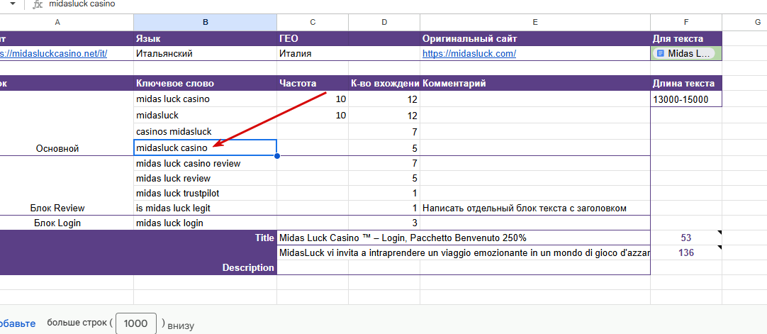Viewport: 767px width, 334px height.
Task: Select the Язык header cell
Action: (x=205, y=38)
